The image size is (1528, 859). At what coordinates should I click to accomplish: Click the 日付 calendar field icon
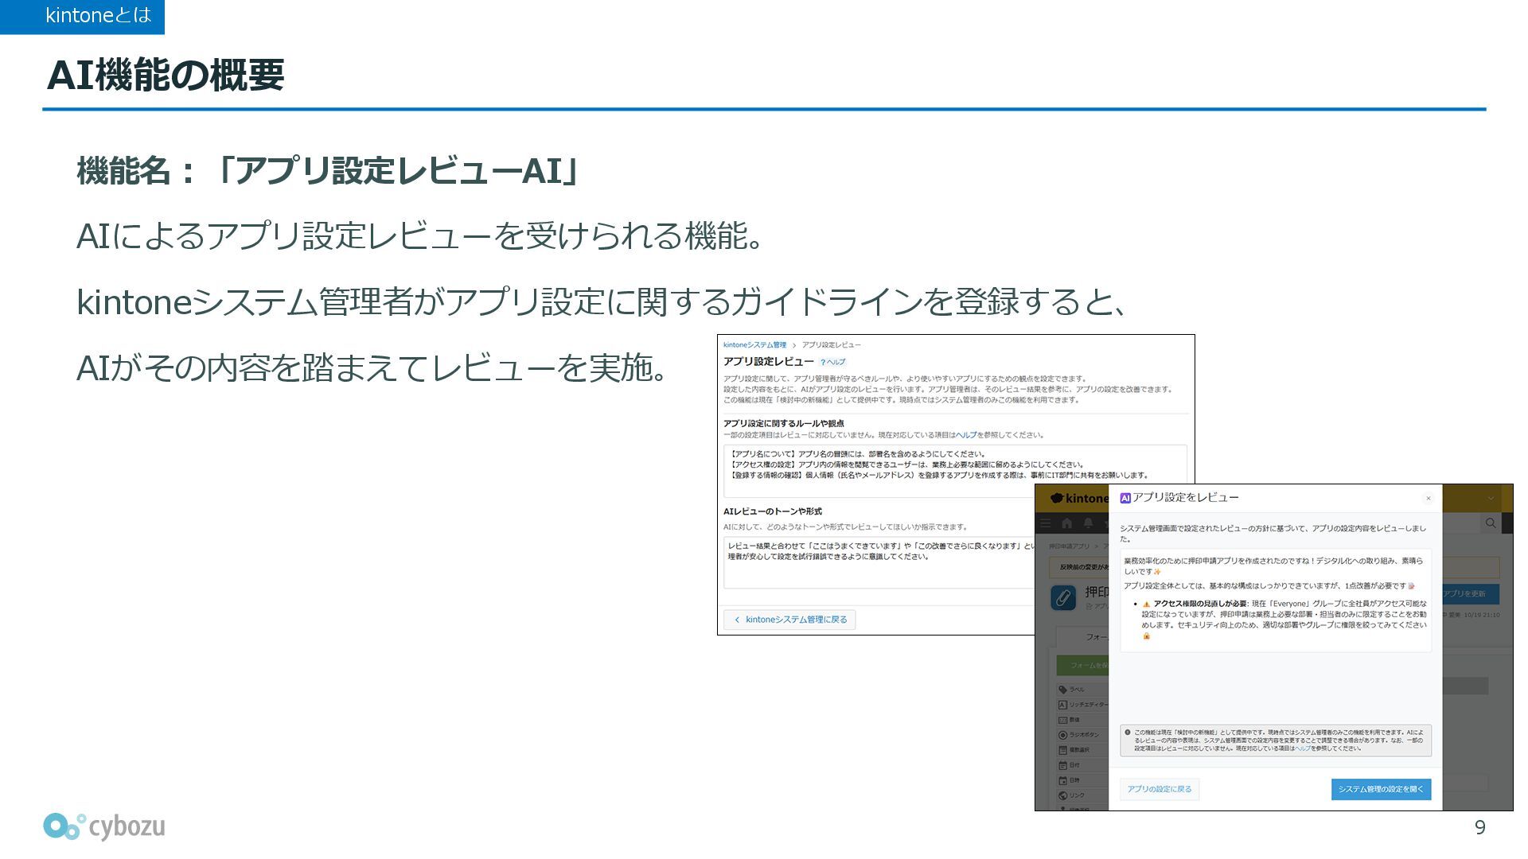(1062, 765)
